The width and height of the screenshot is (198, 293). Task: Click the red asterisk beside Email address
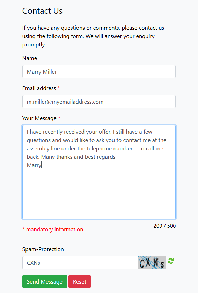click(x=59, y=88)
